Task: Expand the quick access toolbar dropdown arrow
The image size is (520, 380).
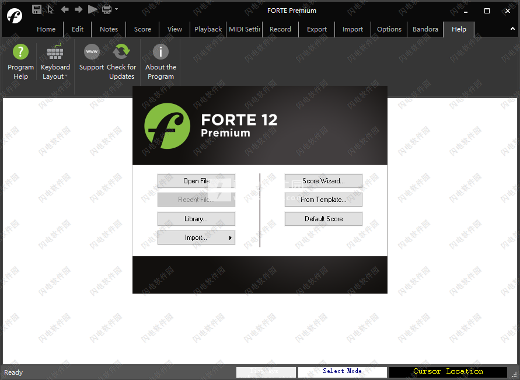Action: coord(116,9)
